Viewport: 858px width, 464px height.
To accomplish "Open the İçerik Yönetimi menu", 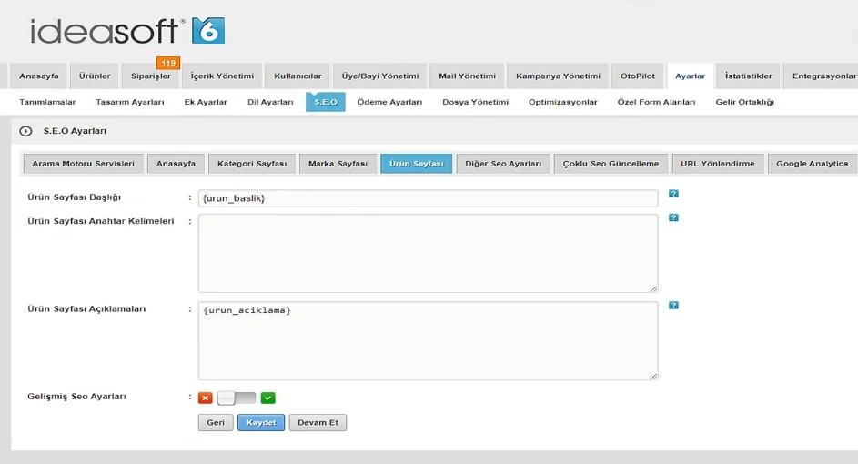I will [x=222, y=76].
